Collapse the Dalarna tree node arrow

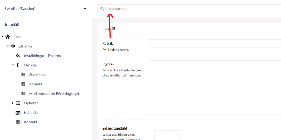[x=8, y=46]
